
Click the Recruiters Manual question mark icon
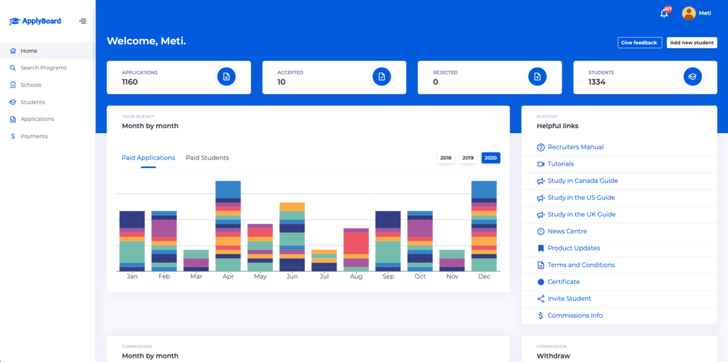click(540, 147)
